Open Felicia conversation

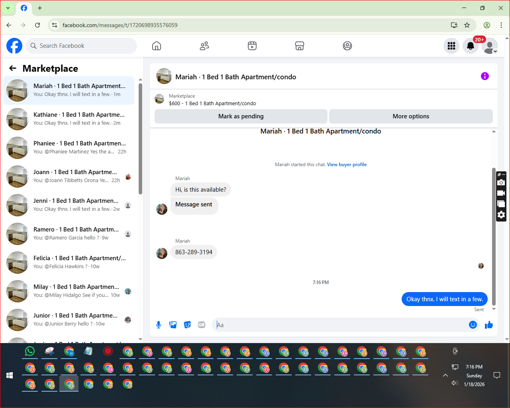pyautogui.click(x=69, y=263)
